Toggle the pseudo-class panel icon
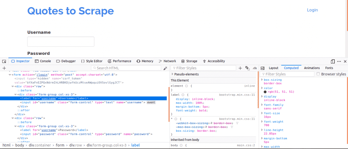This screenshot has height=149, width=348. 247,68
